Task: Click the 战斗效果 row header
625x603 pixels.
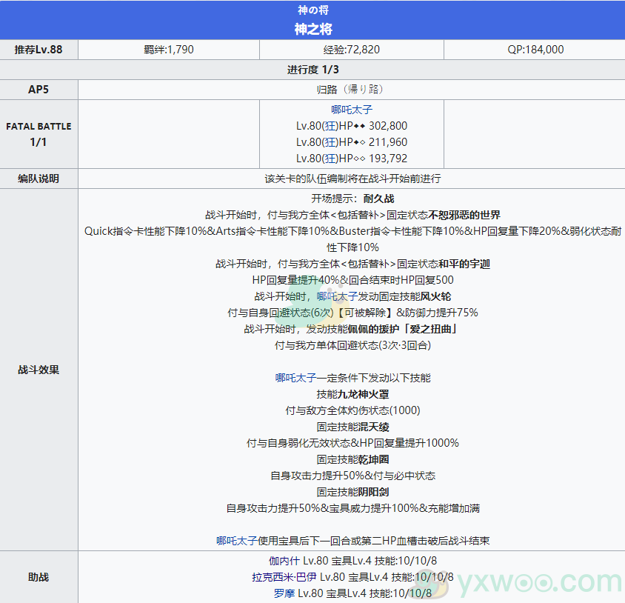Action: point(39,370)
